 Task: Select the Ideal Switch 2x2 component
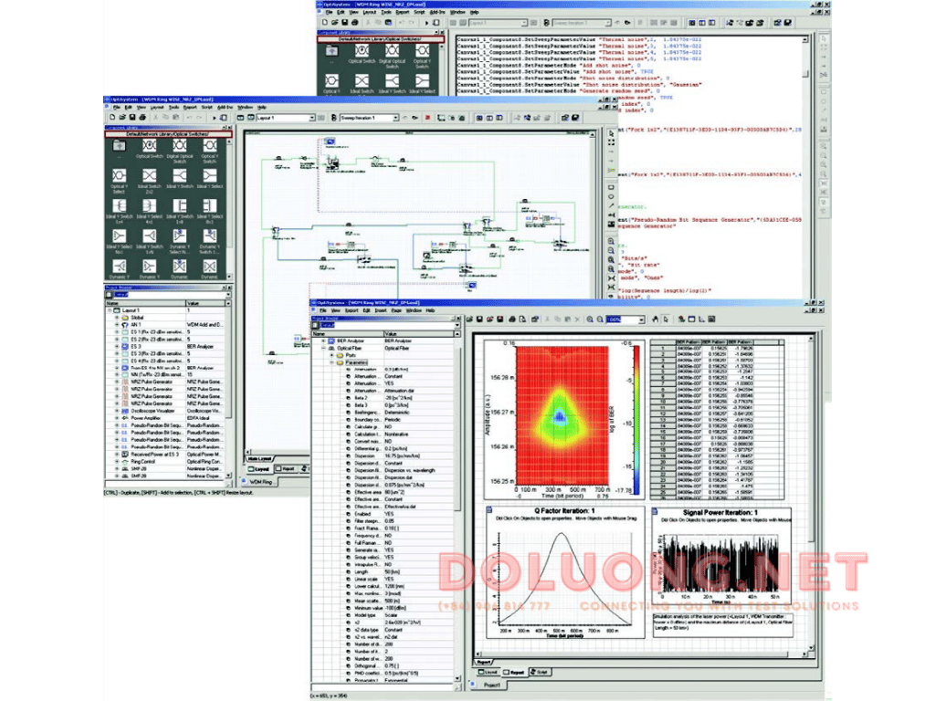(x=147, y=176)
